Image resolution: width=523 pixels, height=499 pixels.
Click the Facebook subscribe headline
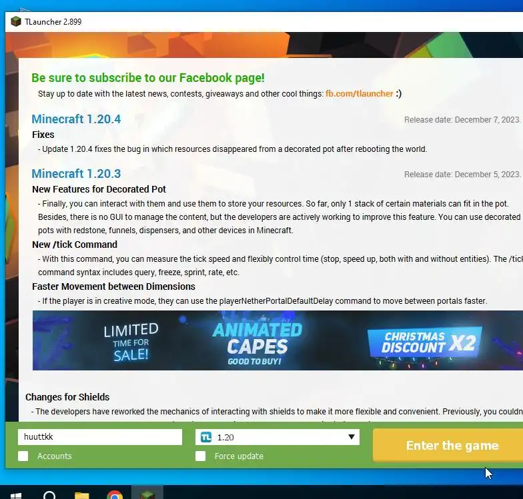tap(148, 77)
